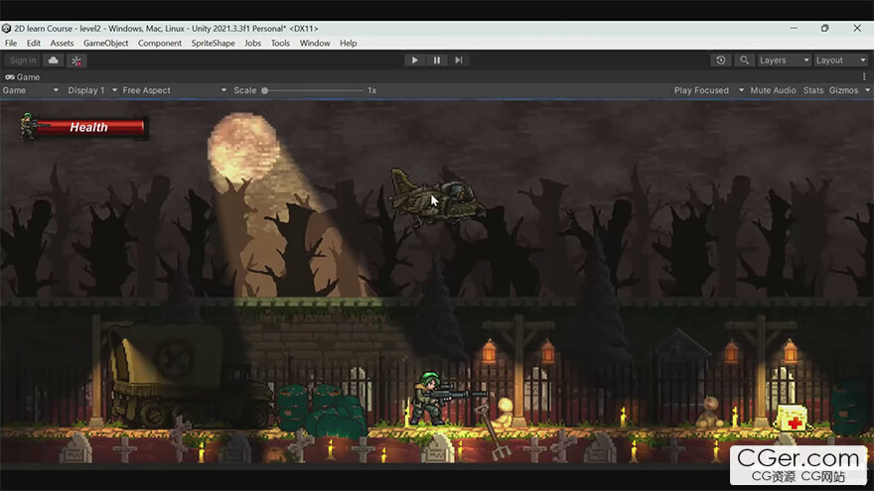
Task: Click the Unity logo in the title bar
Action: [x=6, y=29]
